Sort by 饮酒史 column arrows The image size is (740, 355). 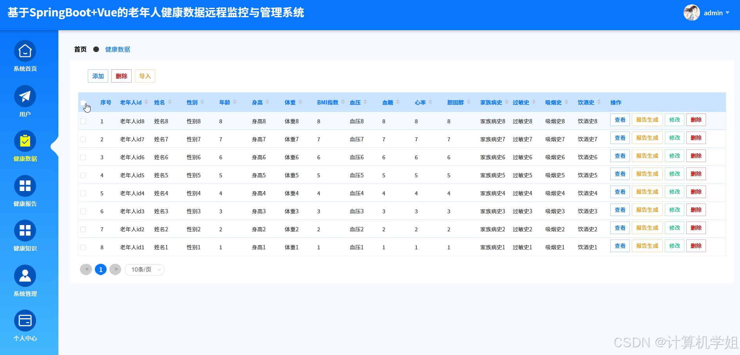(x=599, y=102)
